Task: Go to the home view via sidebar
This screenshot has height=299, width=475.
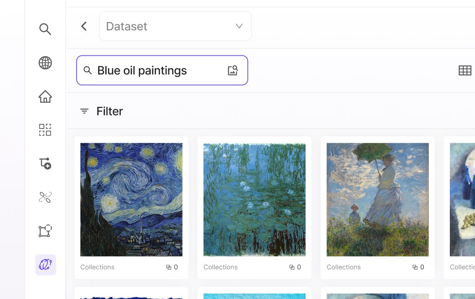Action: pyautogui.click(x=45, y=97)
